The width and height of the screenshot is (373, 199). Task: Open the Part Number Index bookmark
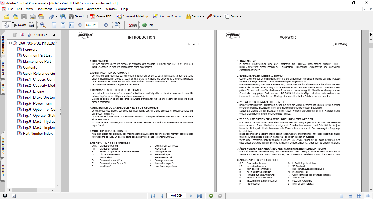[x=37, y=133]
